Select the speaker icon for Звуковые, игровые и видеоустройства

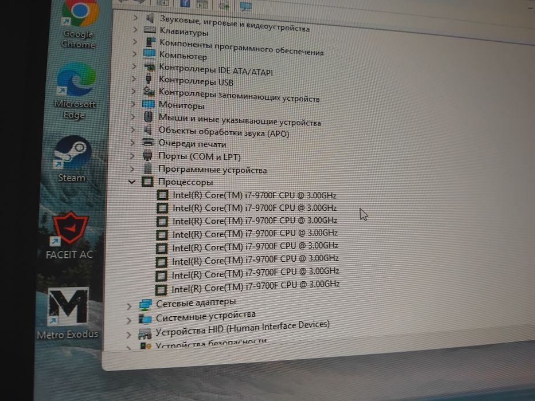[x=150, y=17]
